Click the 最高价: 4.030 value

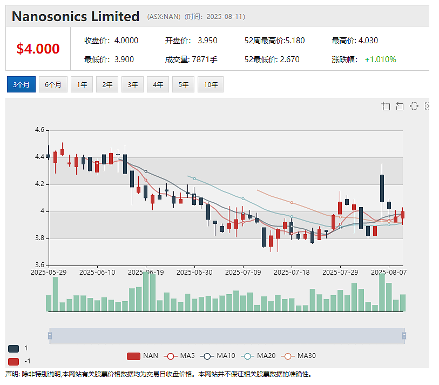point(355,41)
